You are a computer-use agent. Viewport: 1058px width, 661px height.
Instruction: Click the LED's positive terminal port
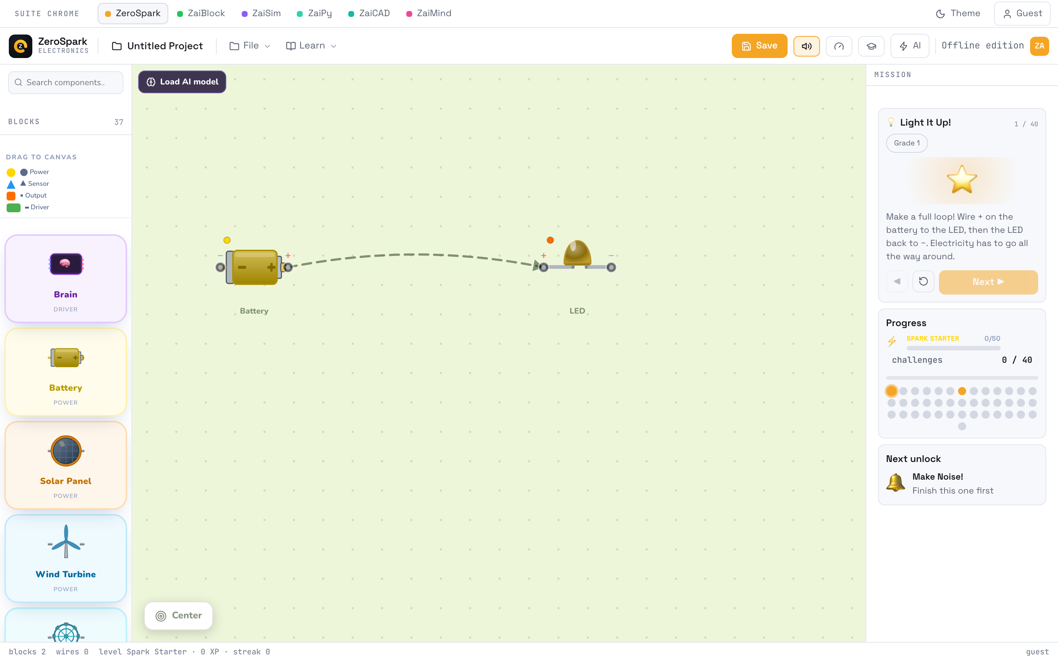pos(543,267)
